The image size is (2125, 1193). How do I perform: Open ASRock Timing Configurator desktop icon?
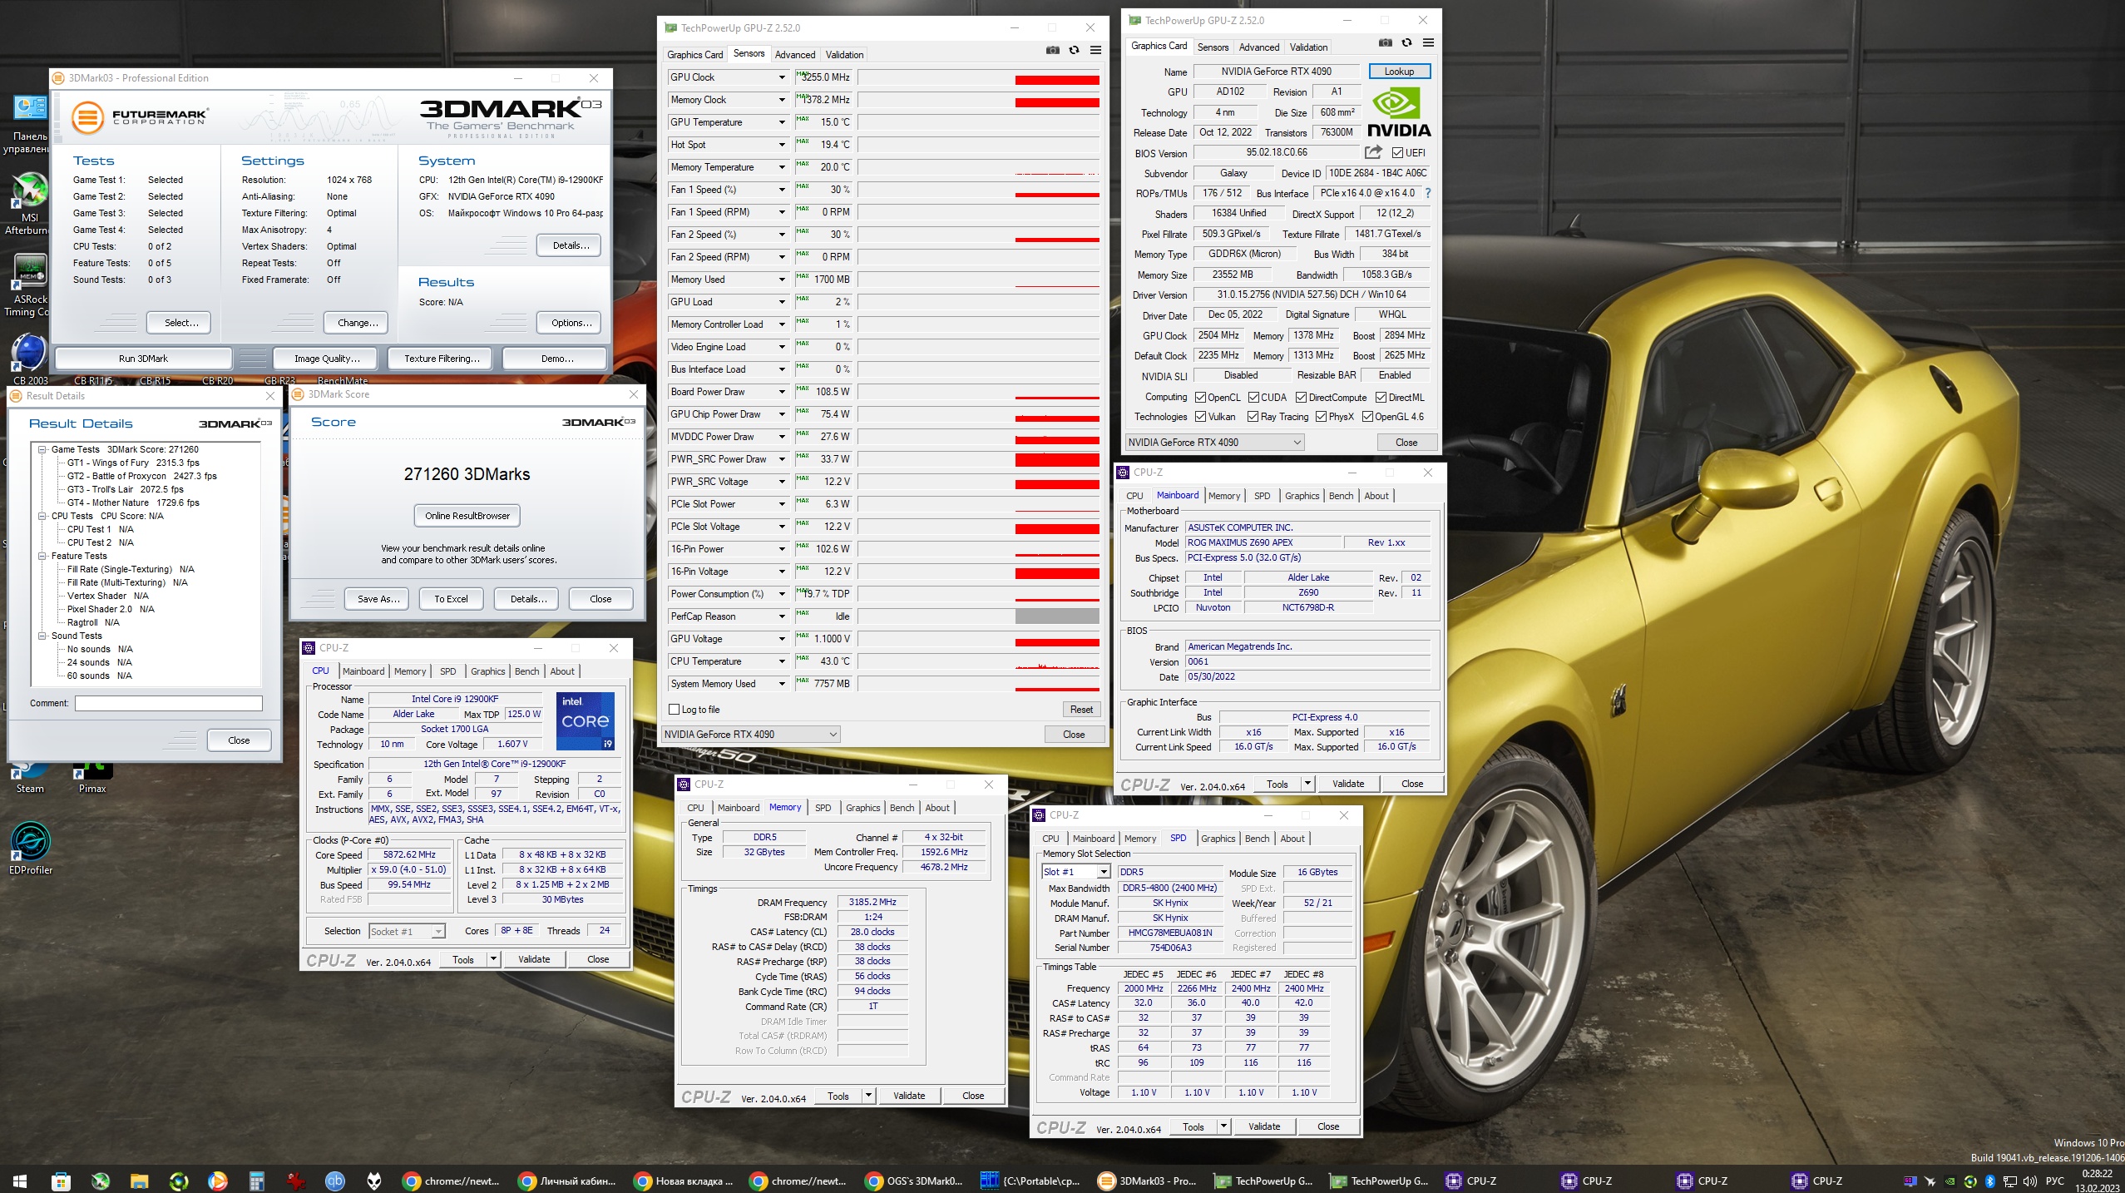tap(30, 285)
